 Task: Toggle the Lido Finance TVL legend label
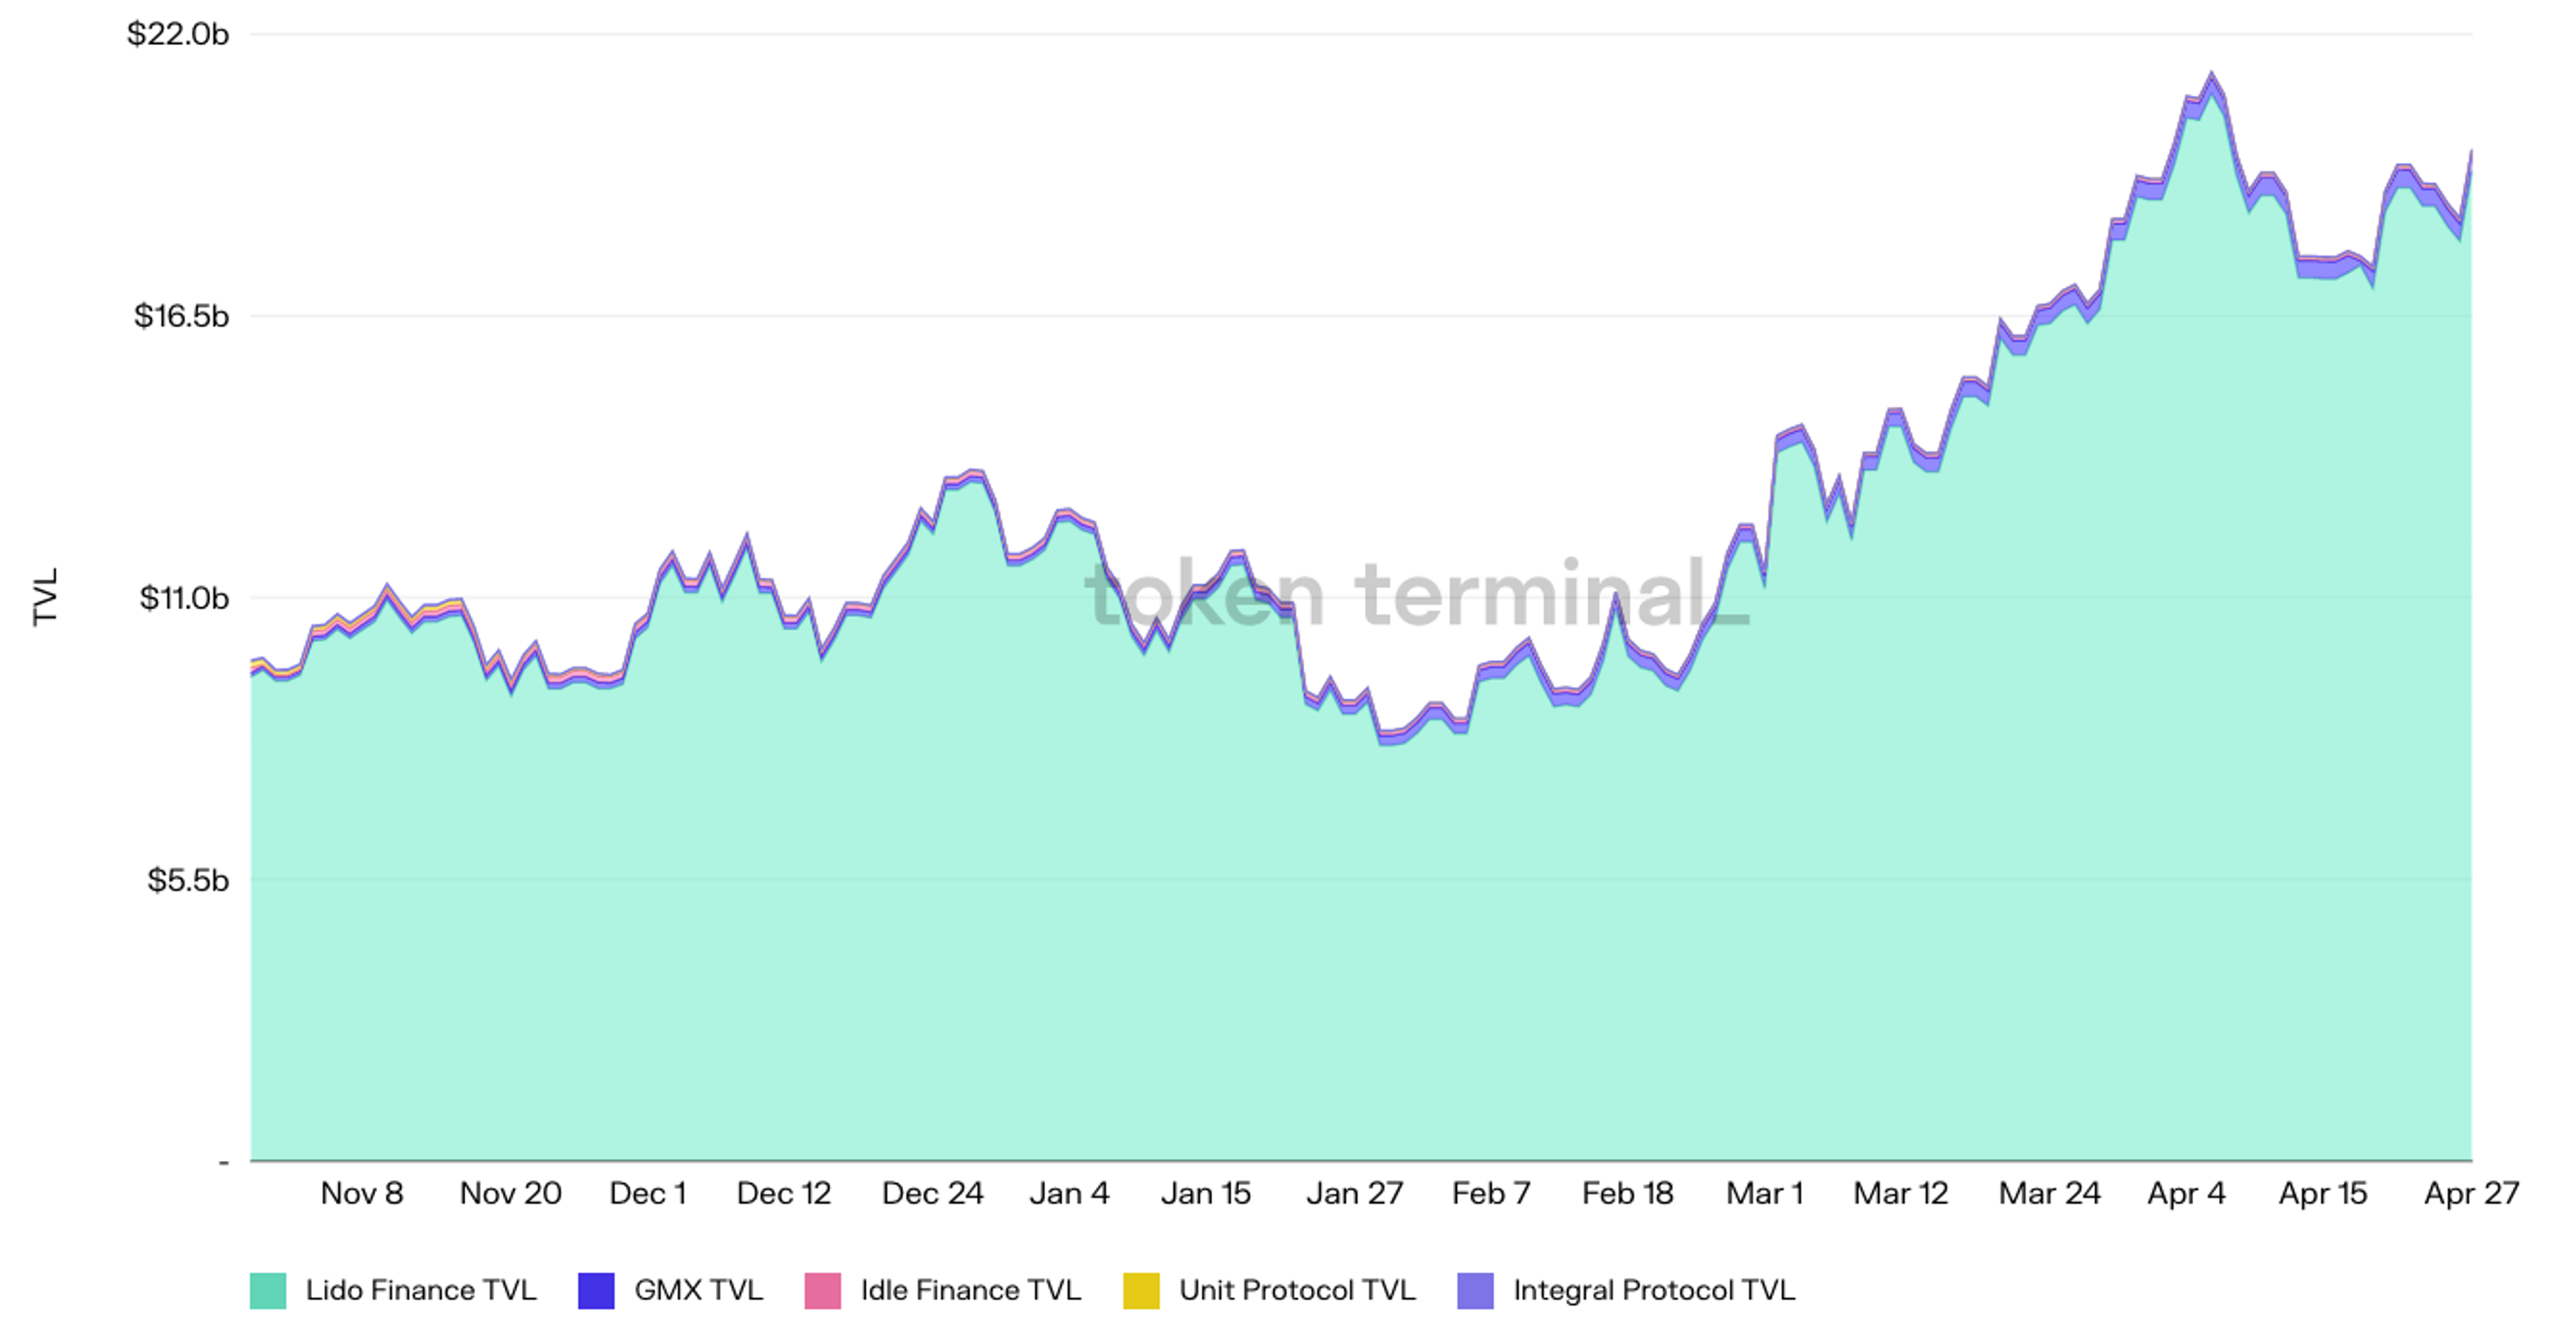click(x=420, y=1290)
